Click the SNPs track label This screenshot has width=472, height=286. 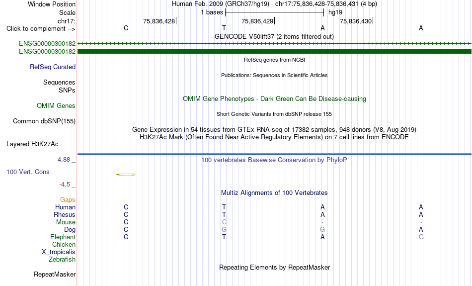coord(67,90)
